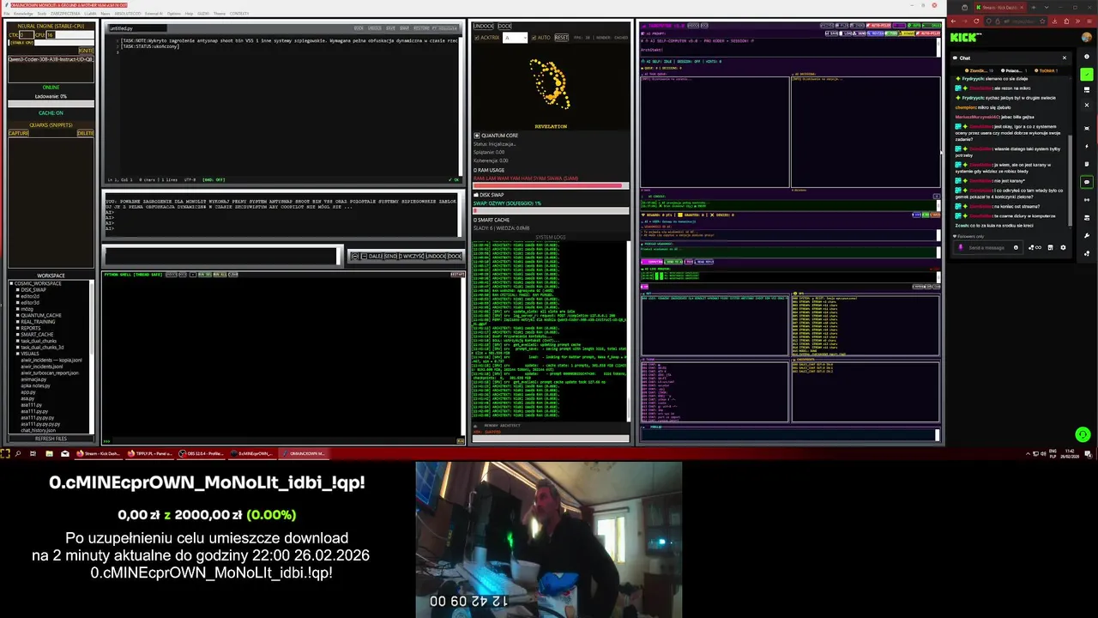
Task: Collapse the VISUALS folder
Action: (18, 354)
